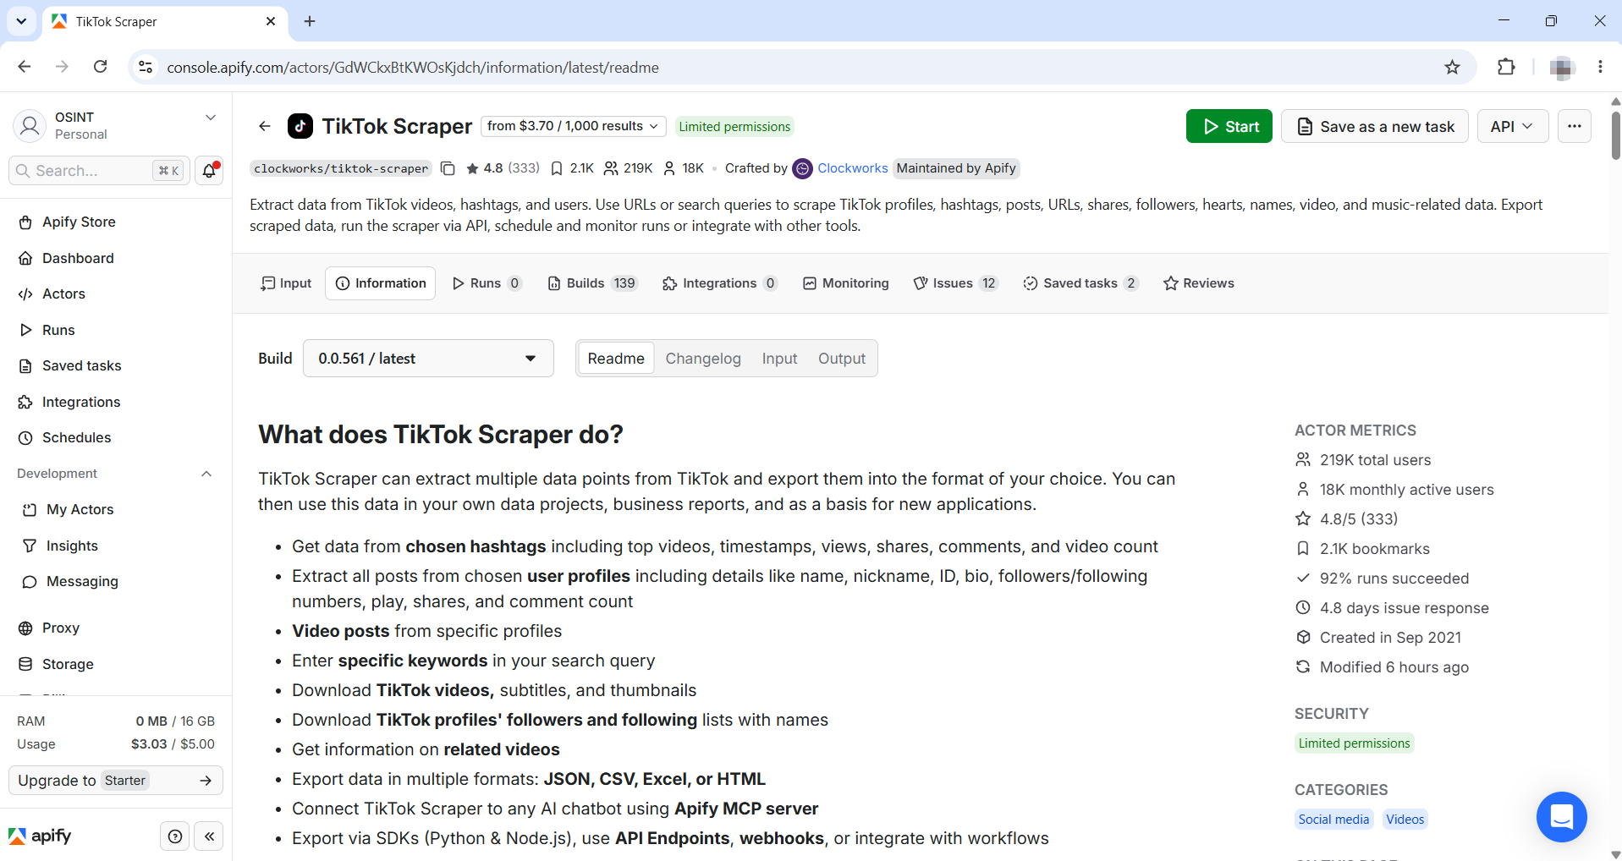
Task: Open the Monitoring tab
Action: coord(846,283)
